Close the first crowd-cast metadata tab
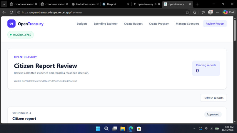 (x=36, y=4)
